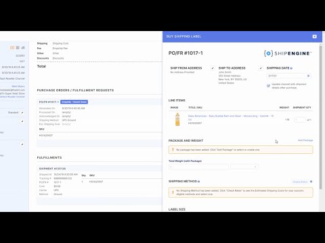Click the warning icon in shipping method notice
The height and width of the screenshot is (243, 325).
tap(173, 192)
